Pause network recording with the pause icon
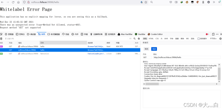Screen dimensions: 222x110 131,39
